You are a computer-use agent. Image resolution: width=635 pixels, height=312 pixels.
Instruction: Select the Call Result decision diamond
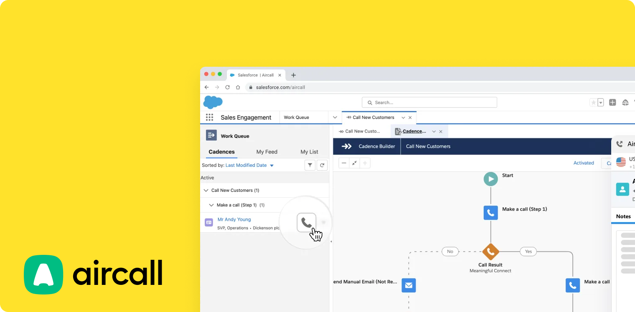click(490, 252)
